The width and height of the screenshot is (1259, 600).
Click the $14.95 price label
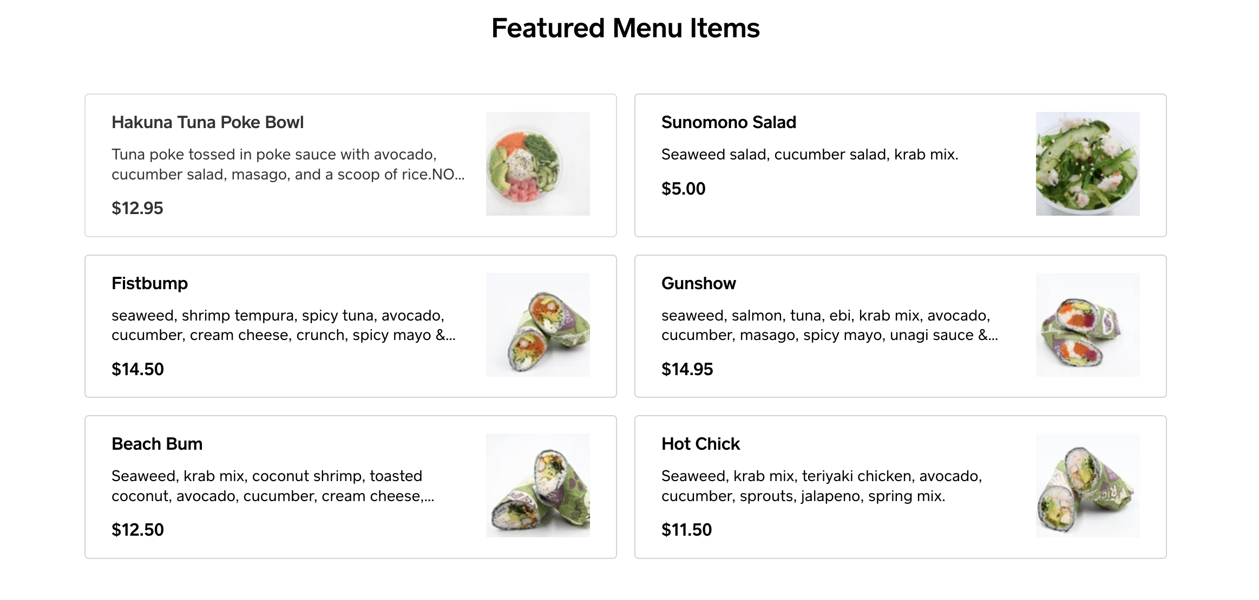687,369
